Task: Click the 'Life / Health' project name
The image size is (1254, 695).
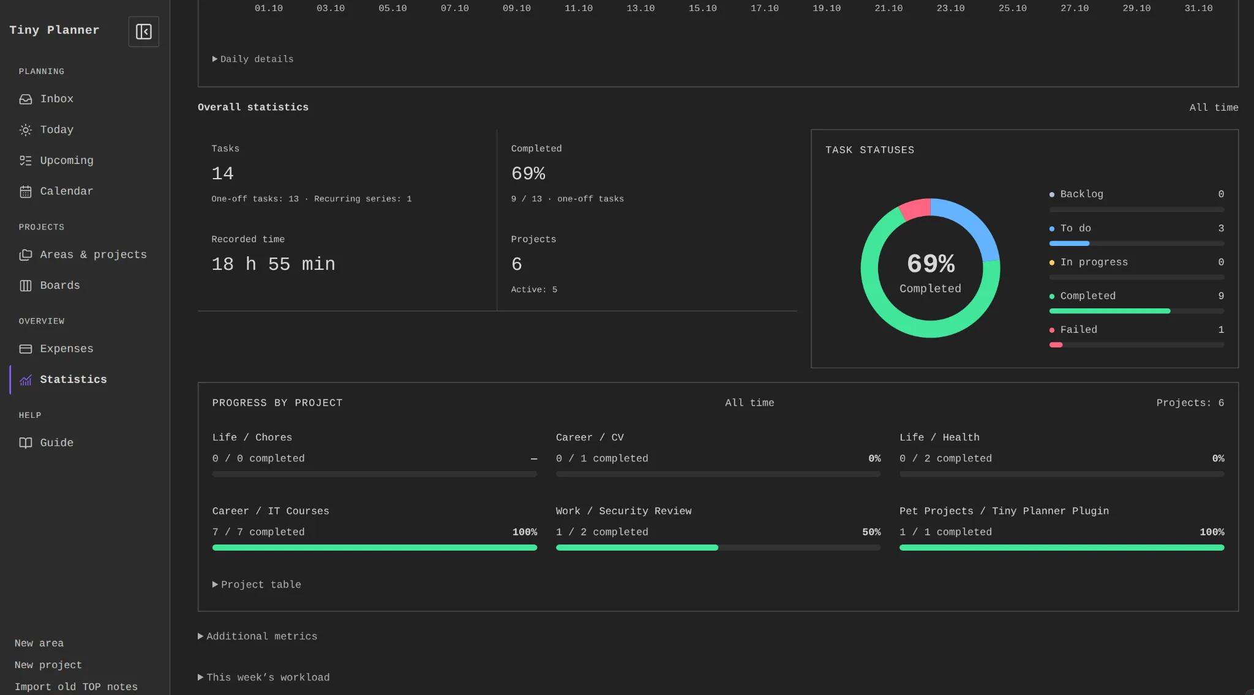Action: pos(939,437)
